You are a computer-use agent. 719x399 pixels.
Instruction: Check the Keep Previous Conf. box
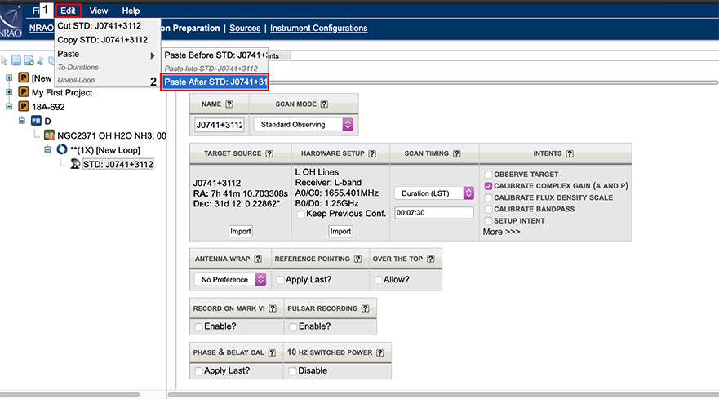point(301,214)
